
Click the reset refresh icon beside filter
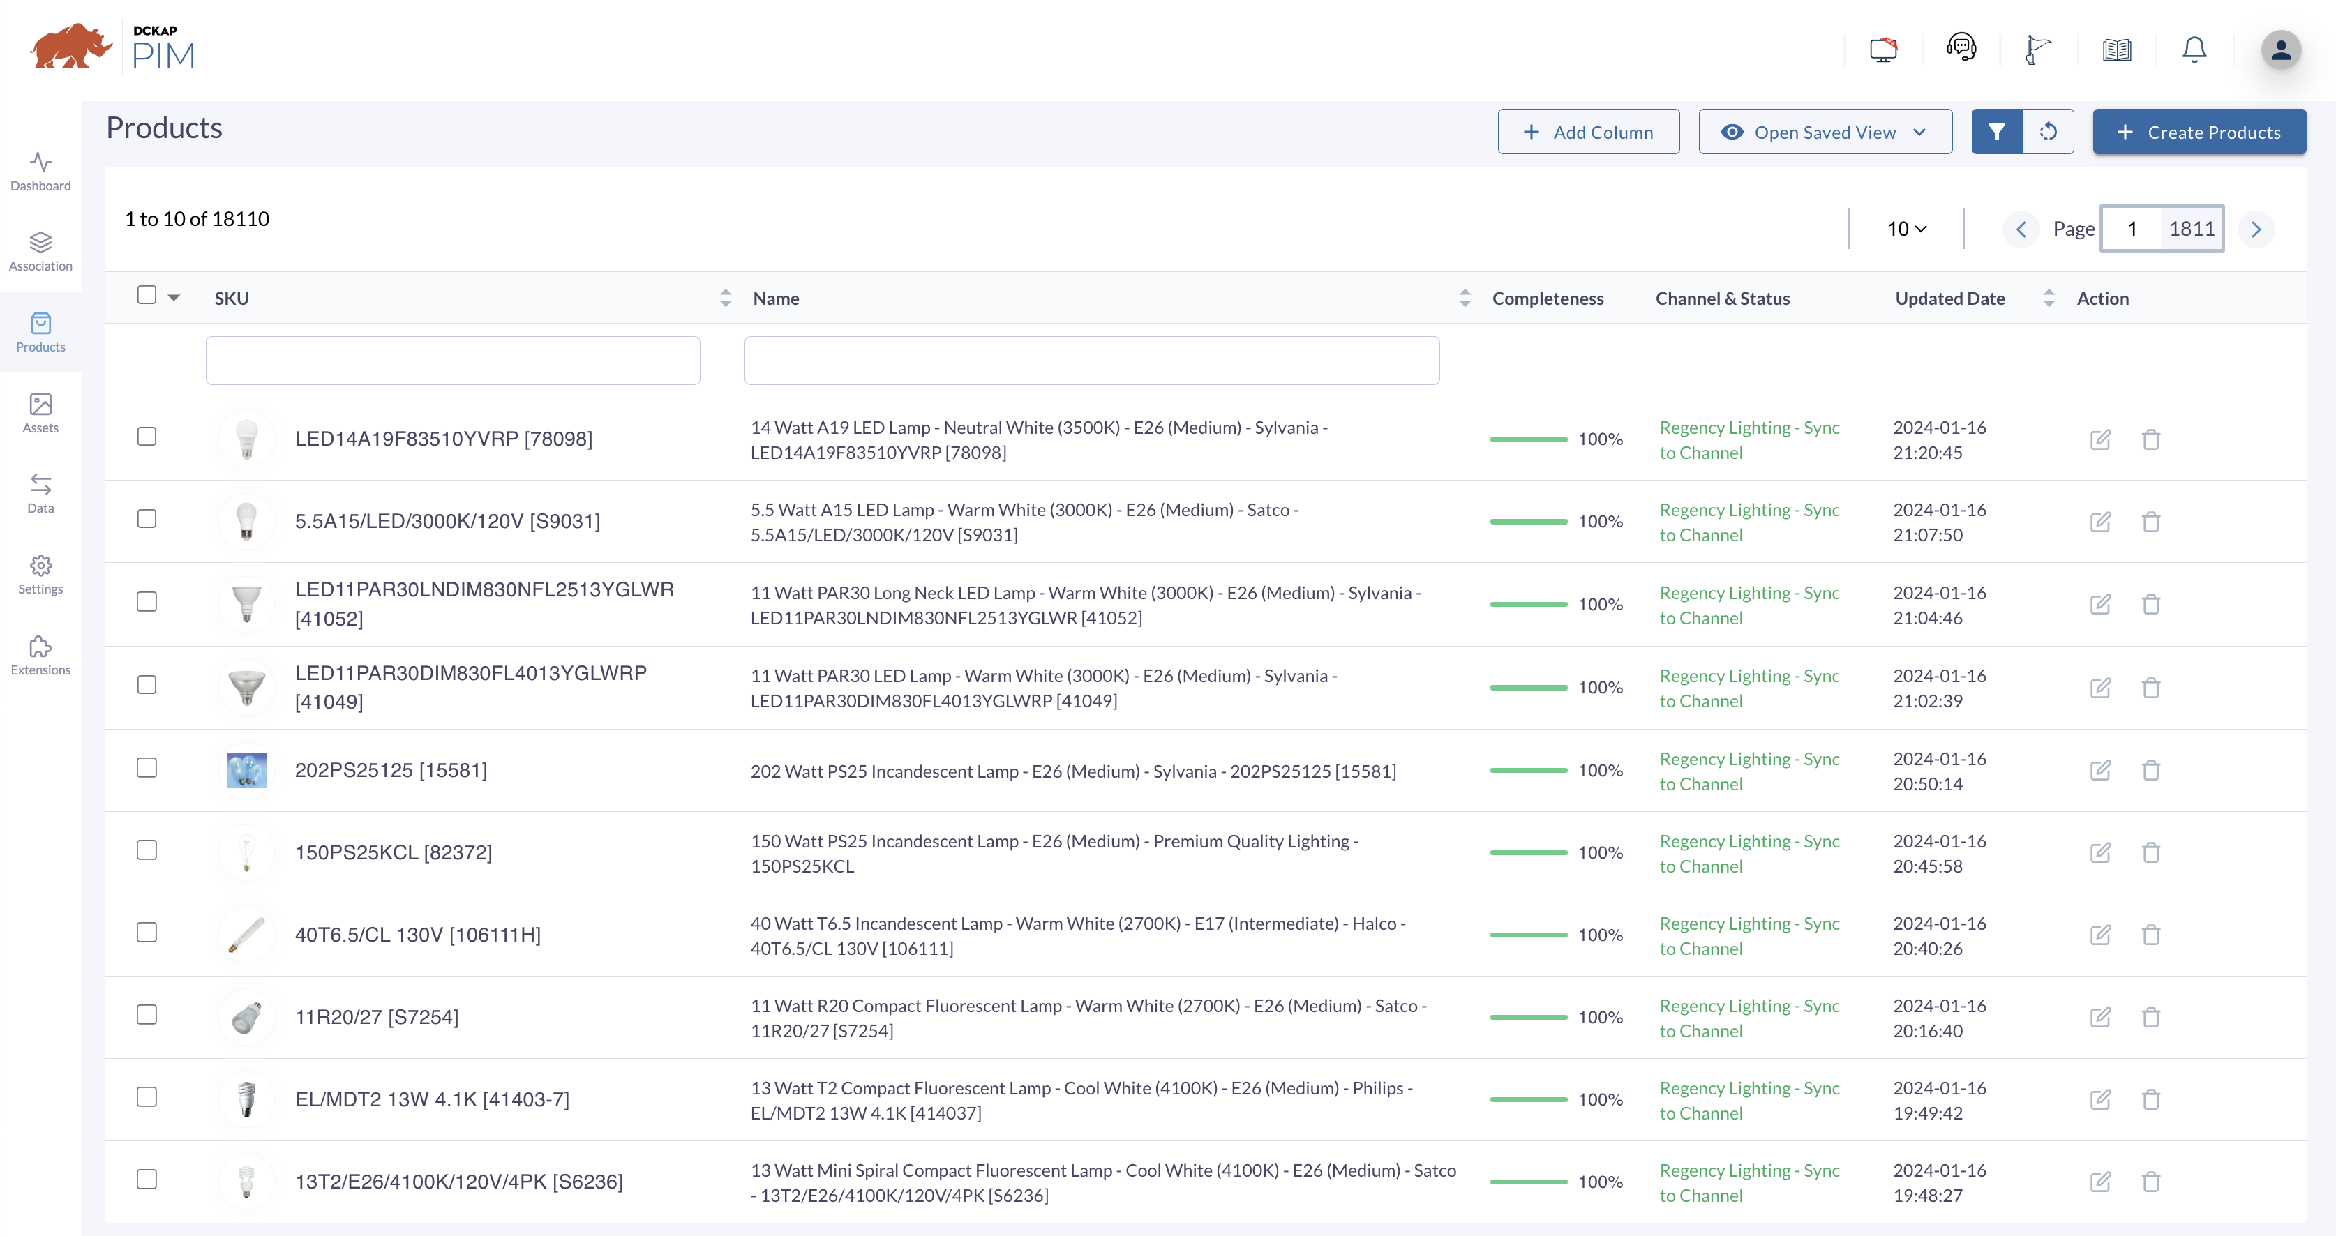point(2048,133)
